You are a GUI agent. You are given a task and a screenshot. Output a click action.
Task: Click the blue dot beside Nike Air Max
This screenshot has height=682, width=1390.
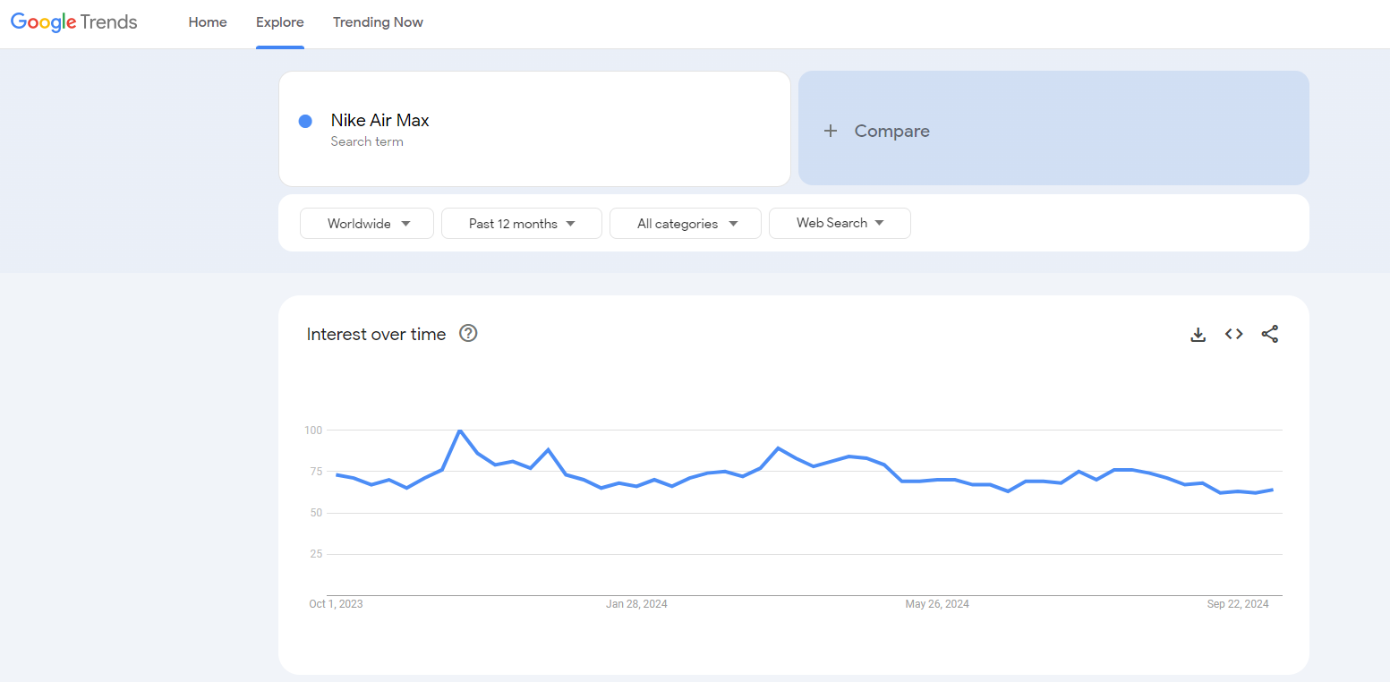coord(305,121)
